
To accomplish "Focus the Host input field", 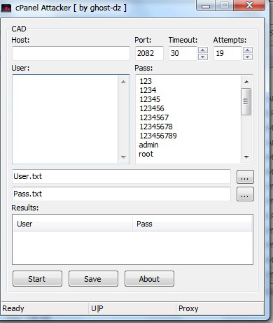I will point(71,53).
